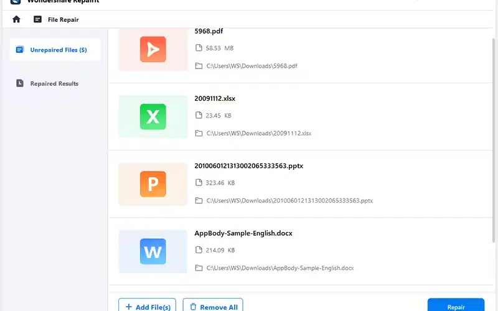
Task: Select the PowerPoint icon for the pptx file
Action: tap(153, 183)
